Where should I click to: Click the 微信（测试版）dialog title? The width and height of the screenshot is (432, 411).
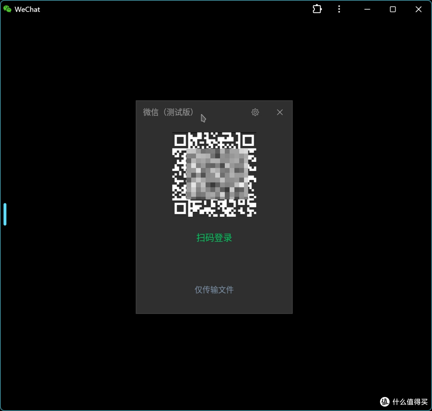(168, 112)
